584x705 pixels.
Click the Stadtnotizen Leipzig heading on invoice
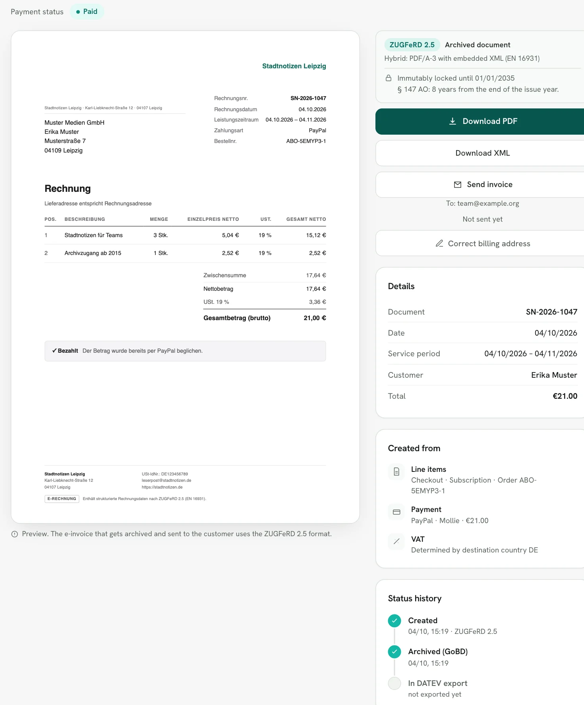(x=294, y=66)
